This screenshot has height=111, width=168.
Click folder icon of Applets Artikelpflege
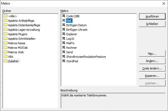6,21
